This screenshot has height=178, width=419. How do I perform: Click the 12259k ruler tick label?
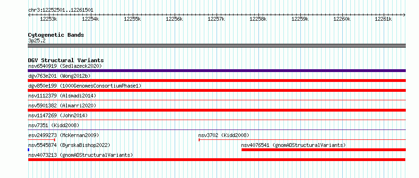[x=300, y=19]
